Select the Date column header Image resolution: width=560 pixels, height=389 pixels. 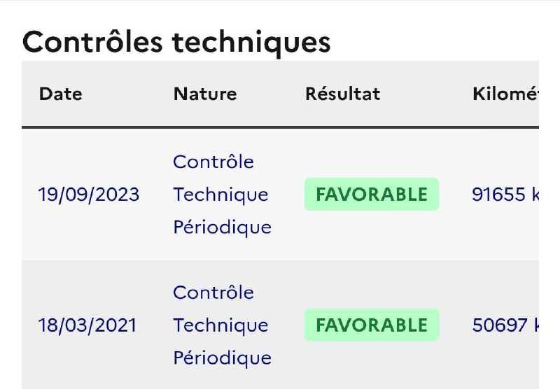(x=61, y=94)
